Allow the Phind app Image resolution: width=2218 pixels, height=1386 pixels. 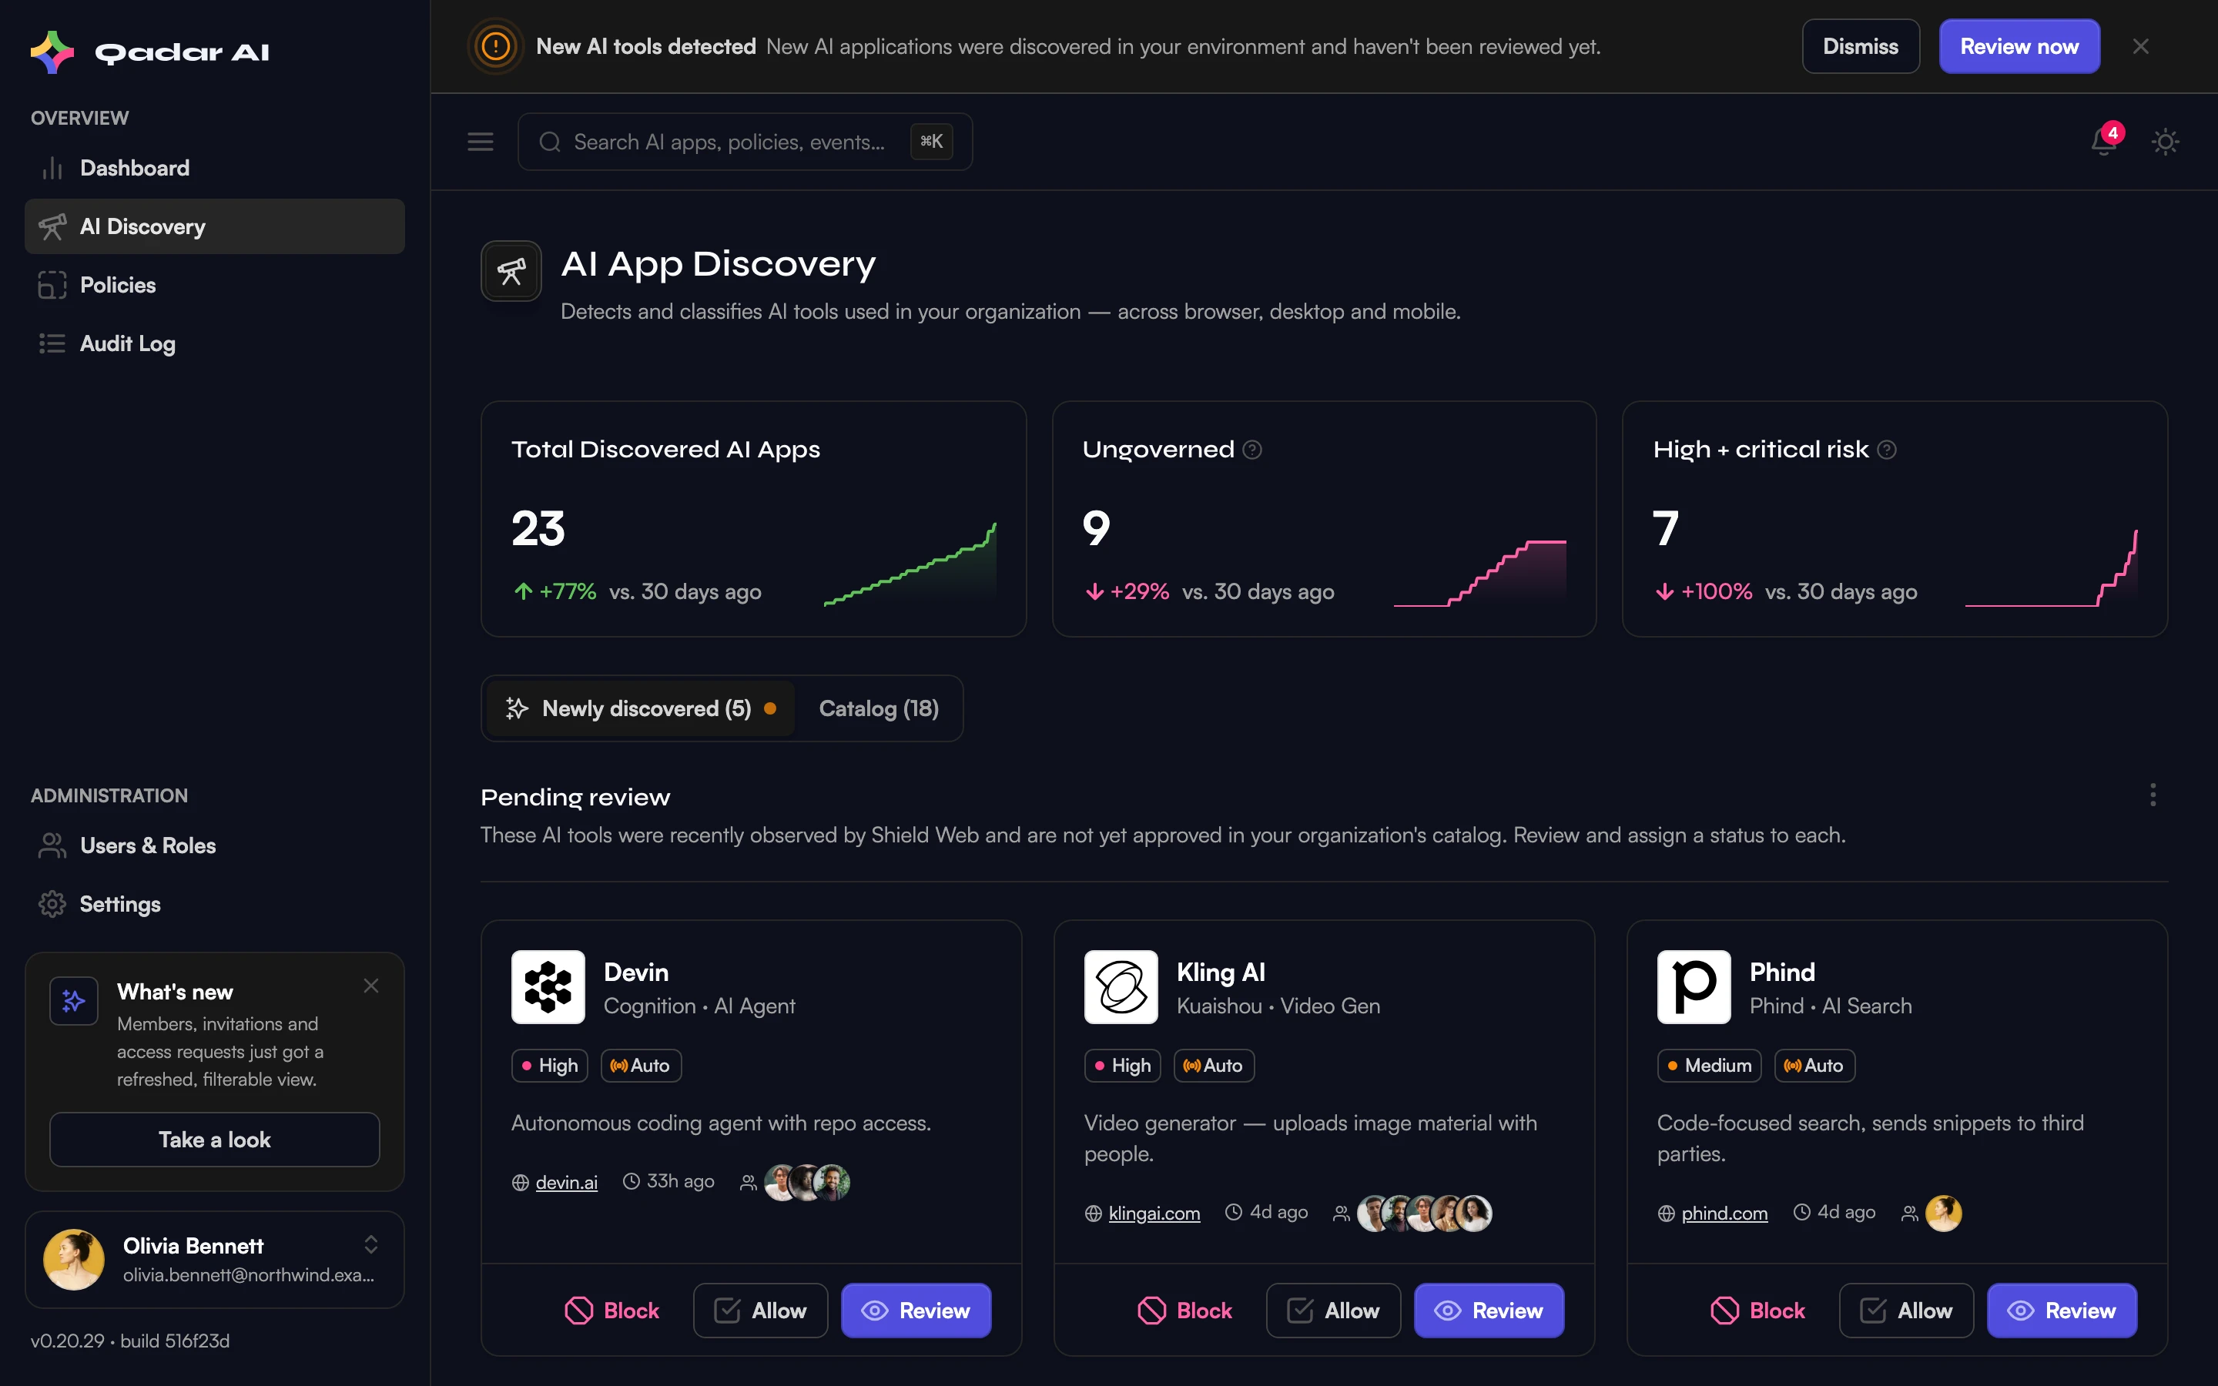tap(1905, 1311)
